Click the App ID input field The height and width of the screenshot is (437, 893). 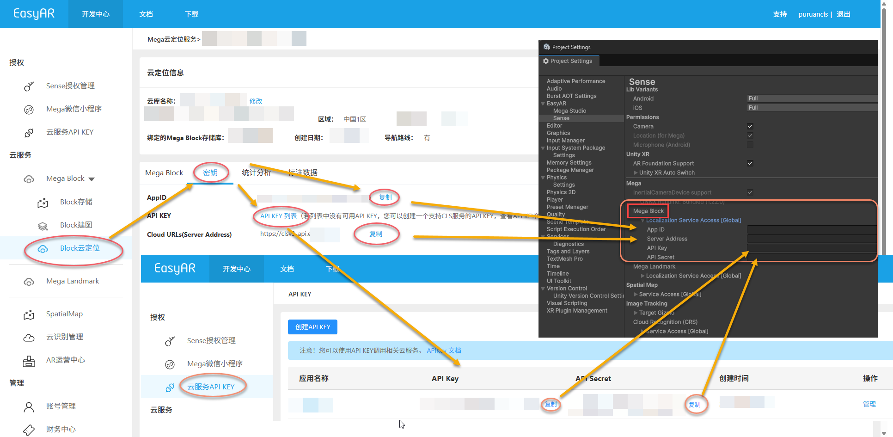812,230
